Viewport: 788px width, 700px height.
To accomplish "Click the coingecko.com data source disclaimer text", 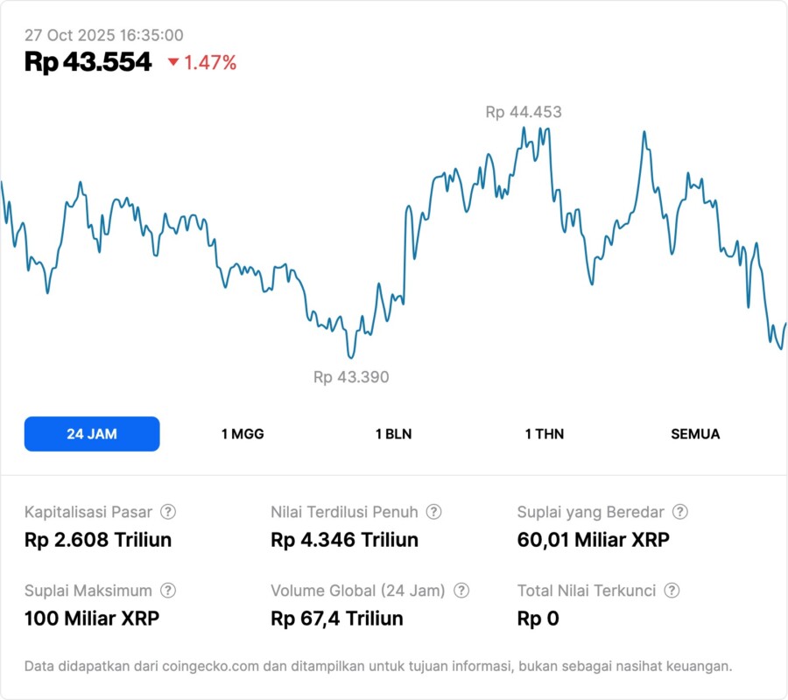I will (377, 666).
